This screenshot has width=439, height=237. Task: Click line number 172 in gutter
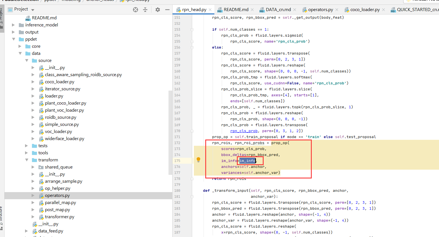[177, 143]
